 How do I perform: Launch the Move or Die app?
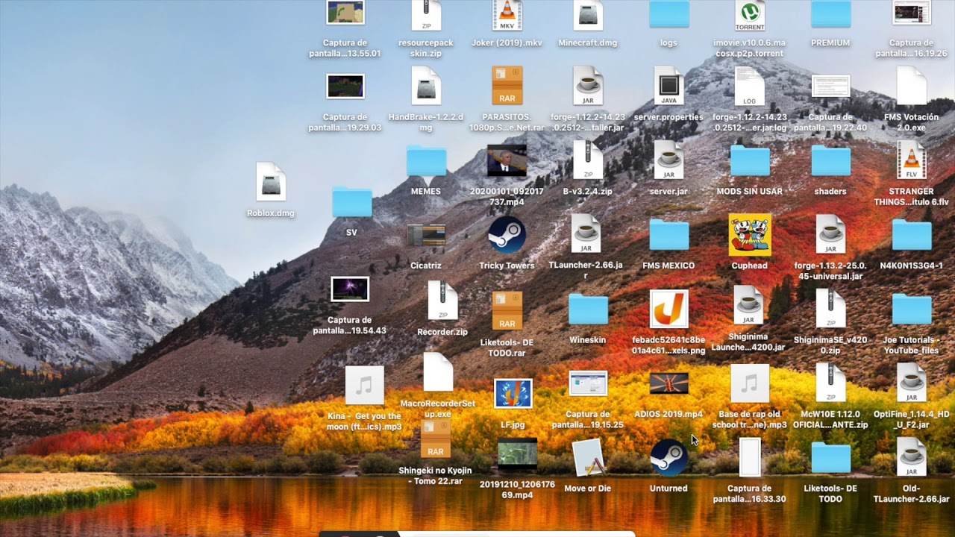pyautogui.click(x=588, y=458)
